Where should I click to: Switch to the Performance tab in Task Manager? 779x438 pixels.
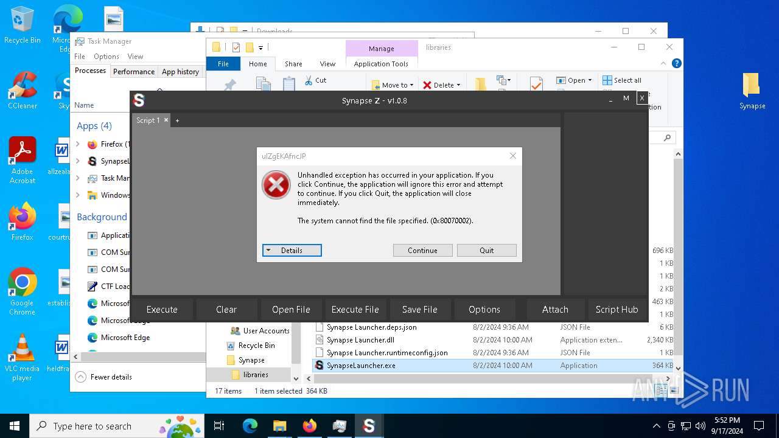(134, 72)
